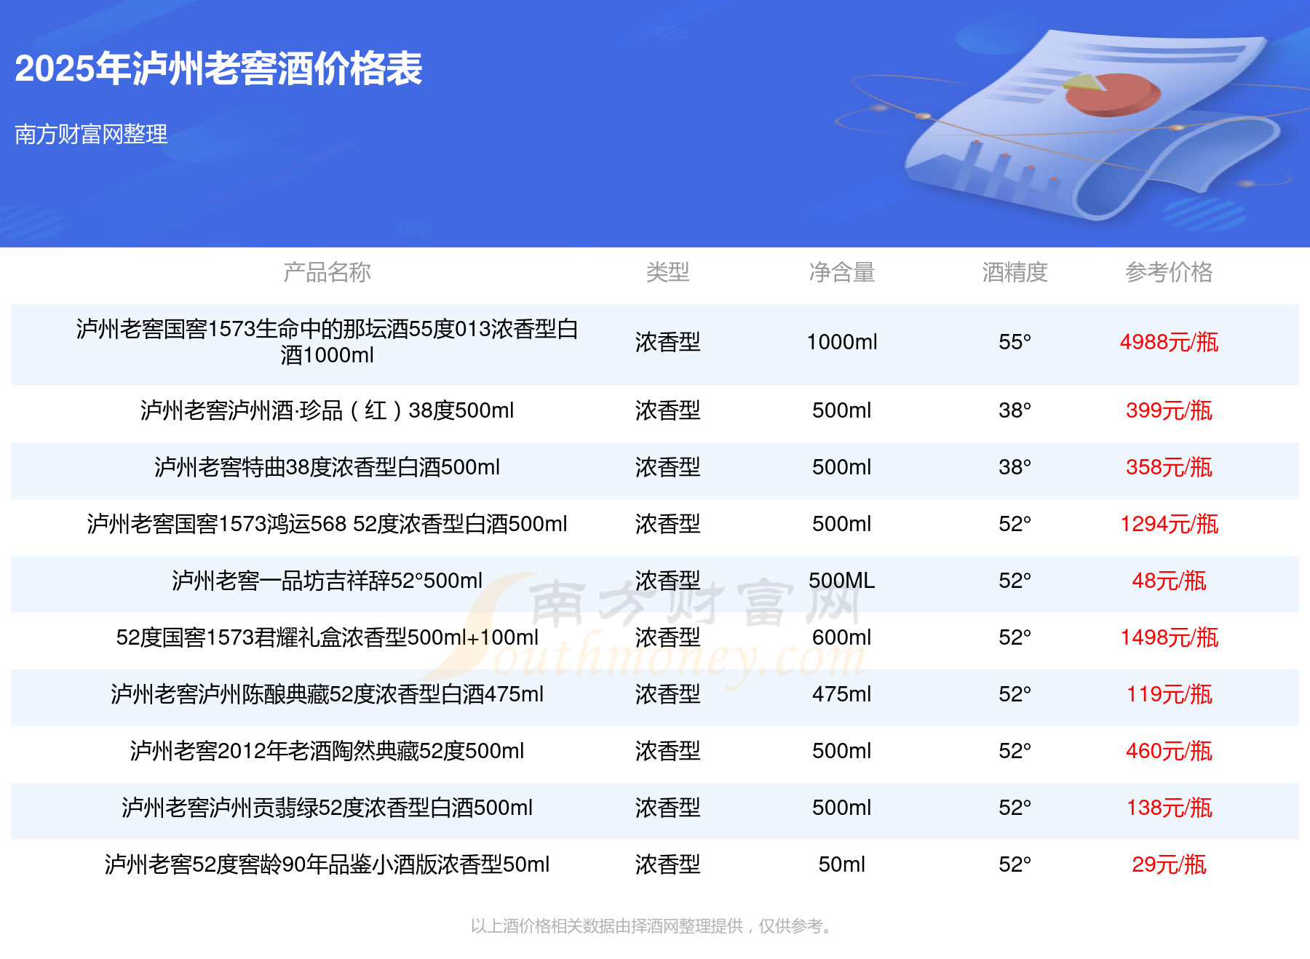This screenshot has width=1310, height=959.
Task: Select product 52度国窖1573君耀礼盒
Action: pyautogui.click(x=327, y=637)
